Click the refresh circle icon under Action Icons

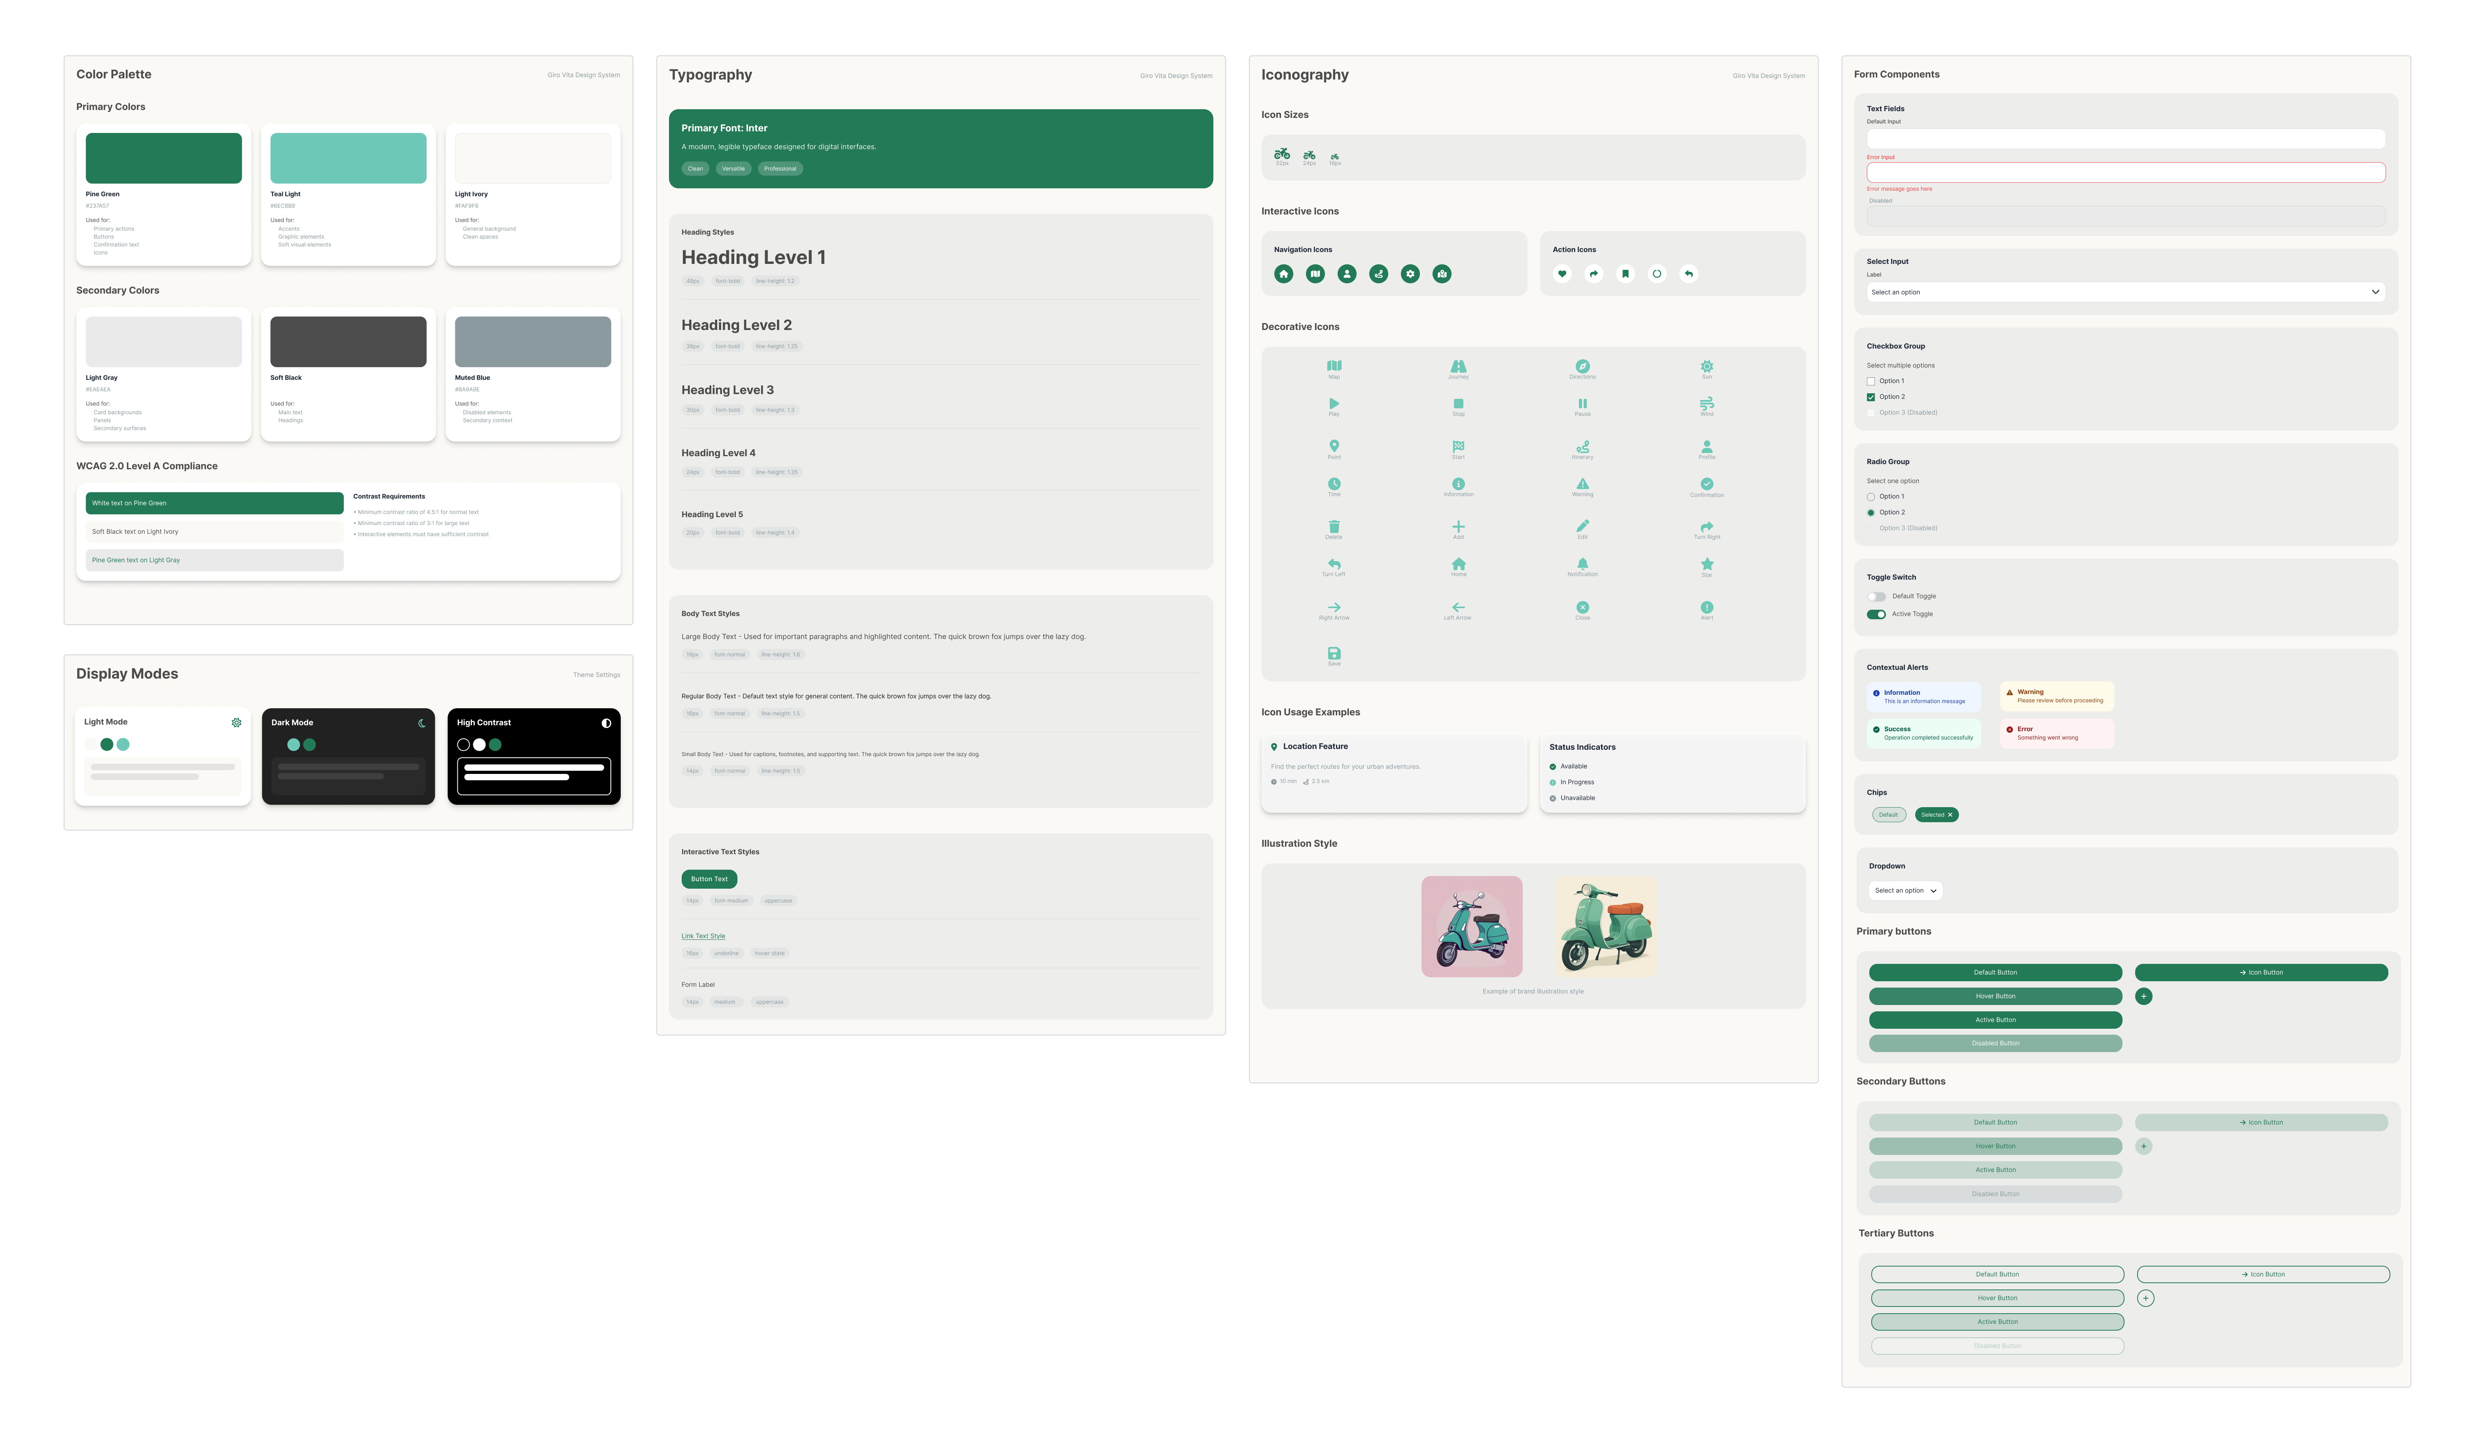1657,274
